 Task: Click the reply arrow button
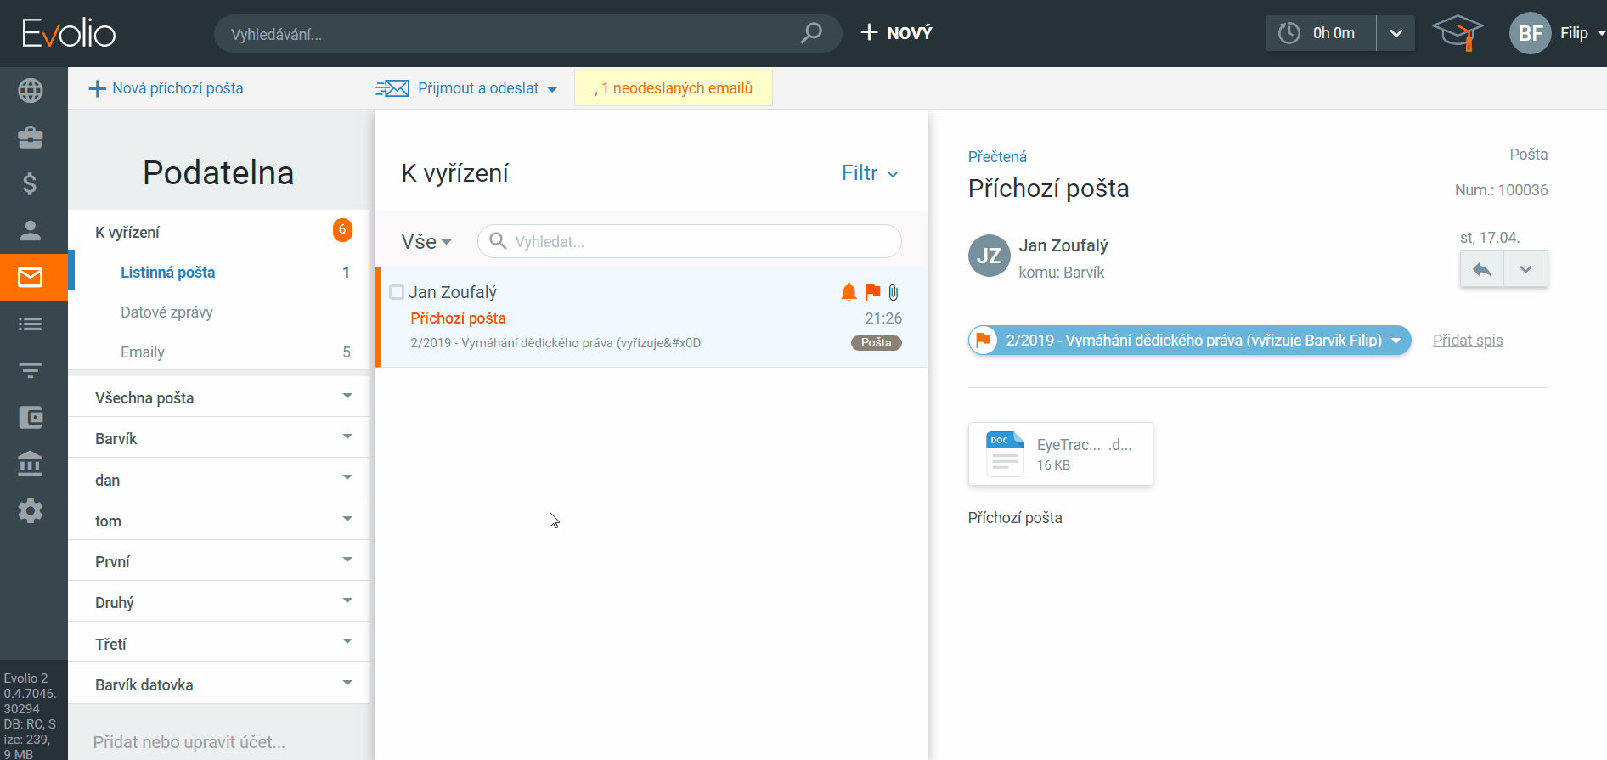click(x=1482, y=269)
